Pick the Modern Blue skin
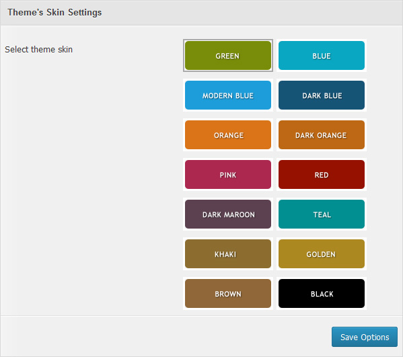403x357 pixels. click(228, 95)
